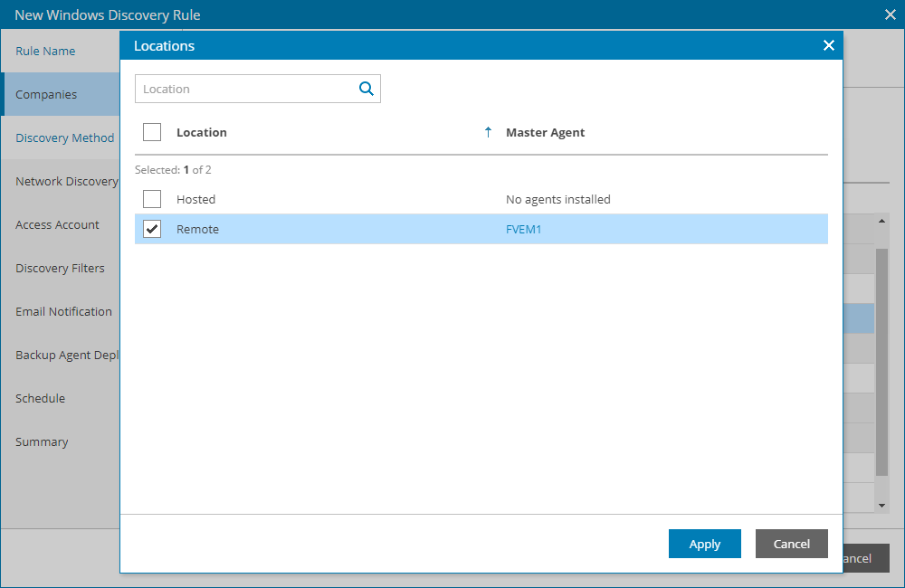
Task: Open the Backup Agent Deployment step
Action: (x=60, y=355)
